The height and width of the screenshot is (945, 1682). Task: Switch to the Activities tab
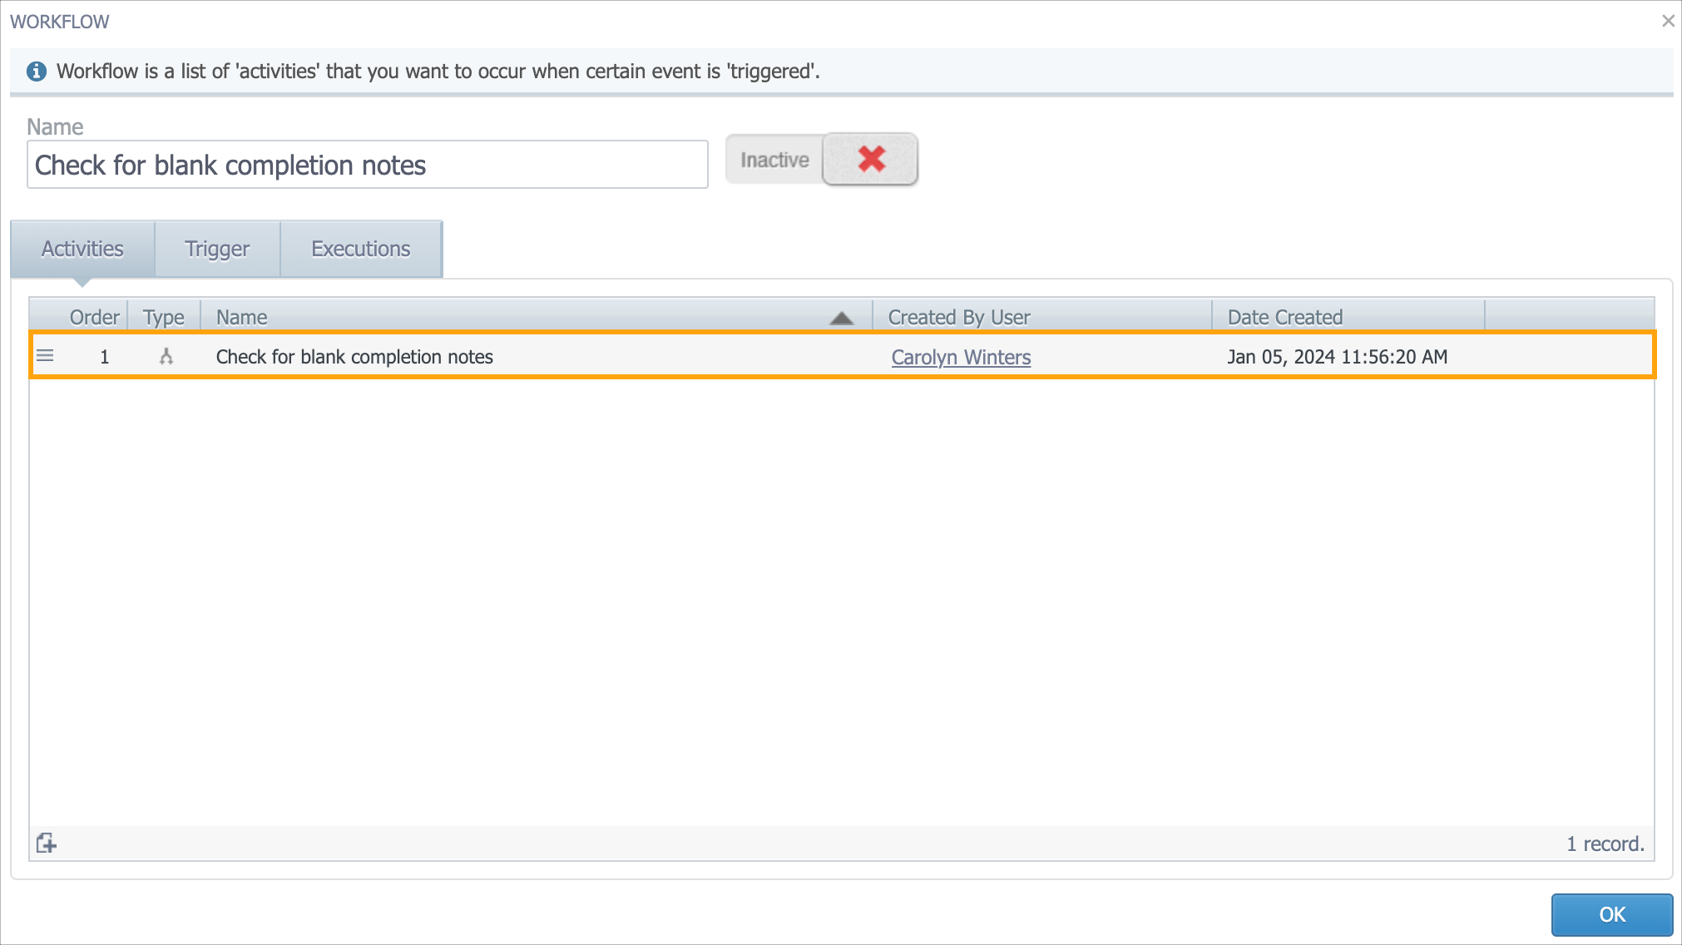[x=82, y=249]
